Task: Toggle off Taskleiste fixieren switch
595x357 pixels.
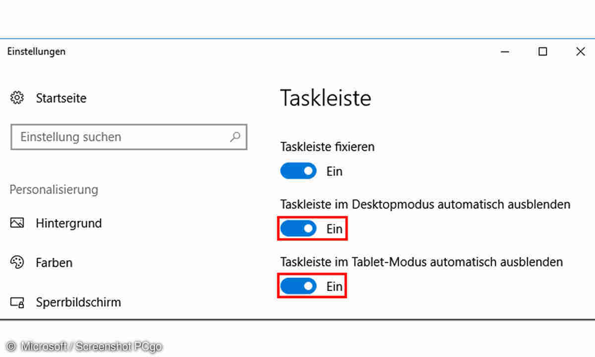Action: [x=298, y=171]
